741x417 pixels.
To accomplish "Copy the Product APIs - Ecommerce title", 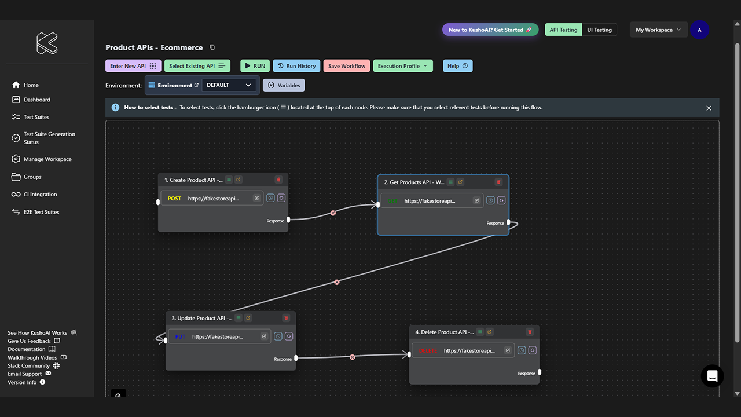I will coord(212,47).
